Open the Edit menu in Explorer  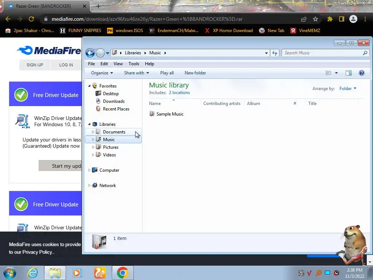point(104,64)
